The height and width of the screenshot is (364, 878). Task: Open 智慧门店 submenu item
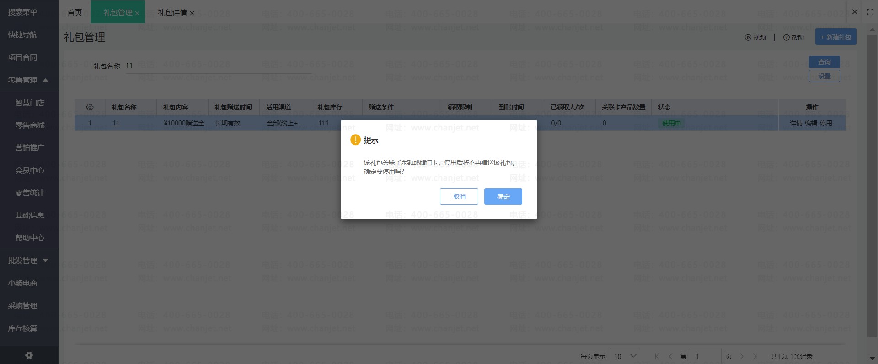click(x=29, y=103)
